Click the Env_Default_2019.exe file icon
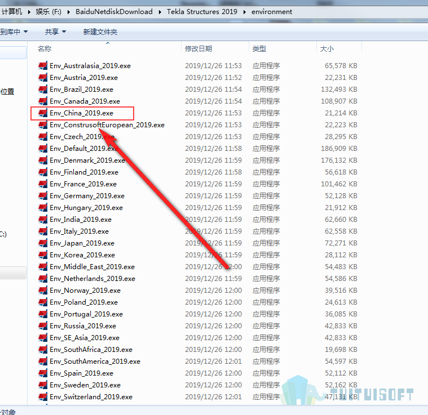 pyautogui.click(x=43, y=149)
